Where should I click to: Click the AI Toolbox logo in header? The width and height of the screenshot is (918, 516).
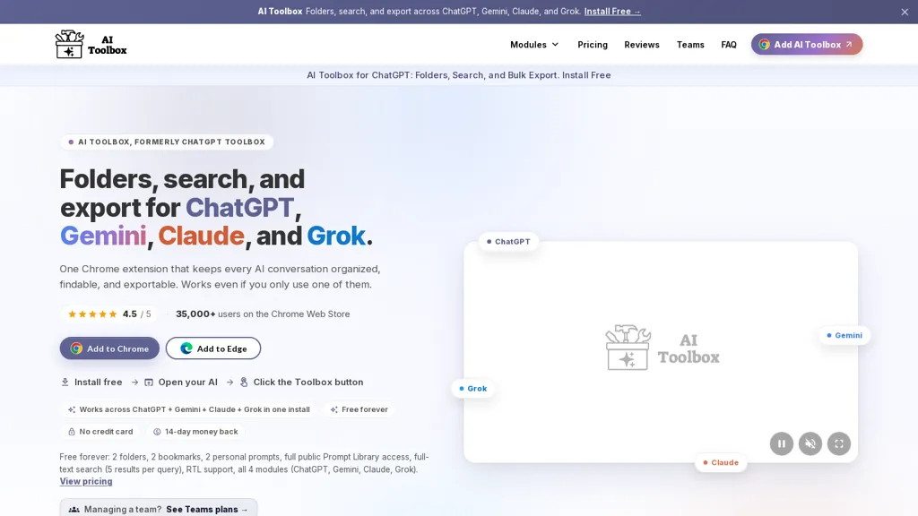91,45
